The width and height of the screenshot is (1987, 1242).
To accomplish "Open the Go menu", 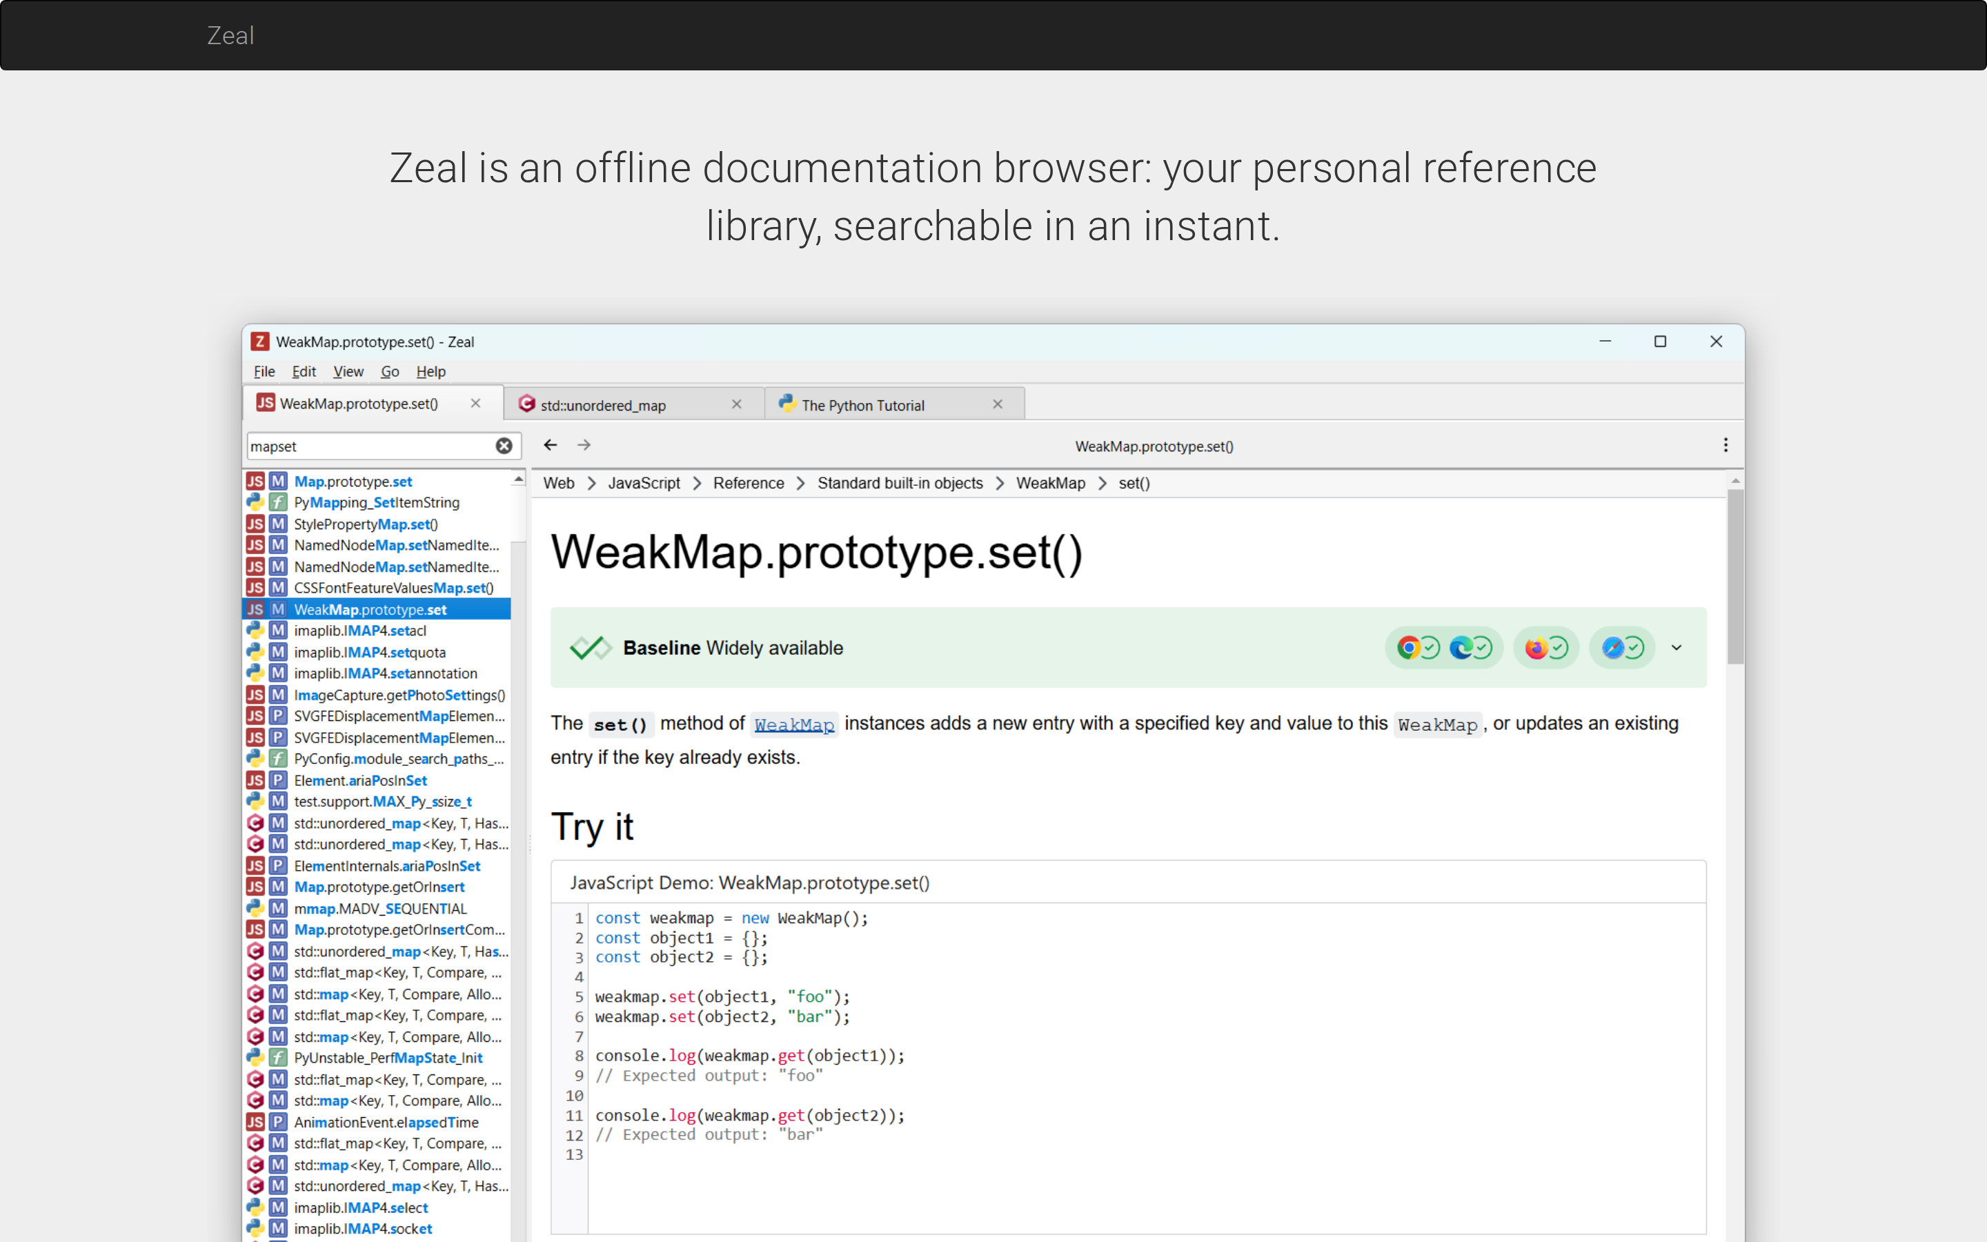I will (x=390, y=371).
